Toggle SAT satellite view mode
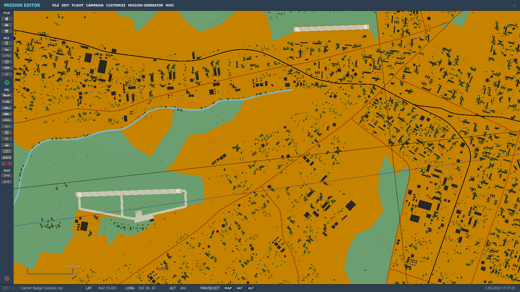Image resolution: width=520 pixels, height=292 pixels. [239, 288]
